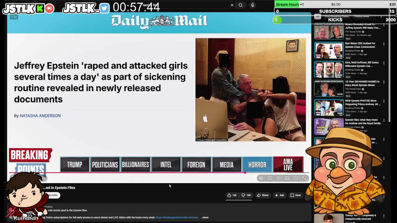Click the Ask button
The height and width of the screenshot is (223, 397).
[x=279, y=195]
